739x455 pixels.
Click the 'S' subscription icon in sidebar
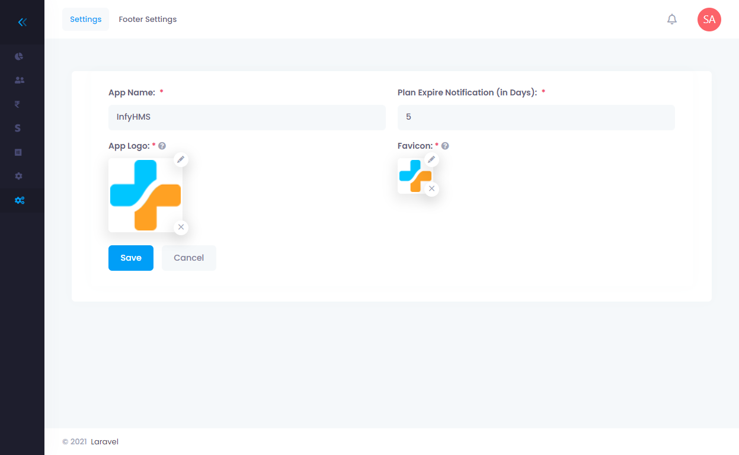tap(18, 128)
